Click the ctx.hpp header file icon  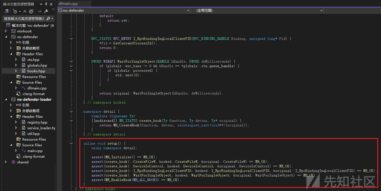click(x=24, y=59)
